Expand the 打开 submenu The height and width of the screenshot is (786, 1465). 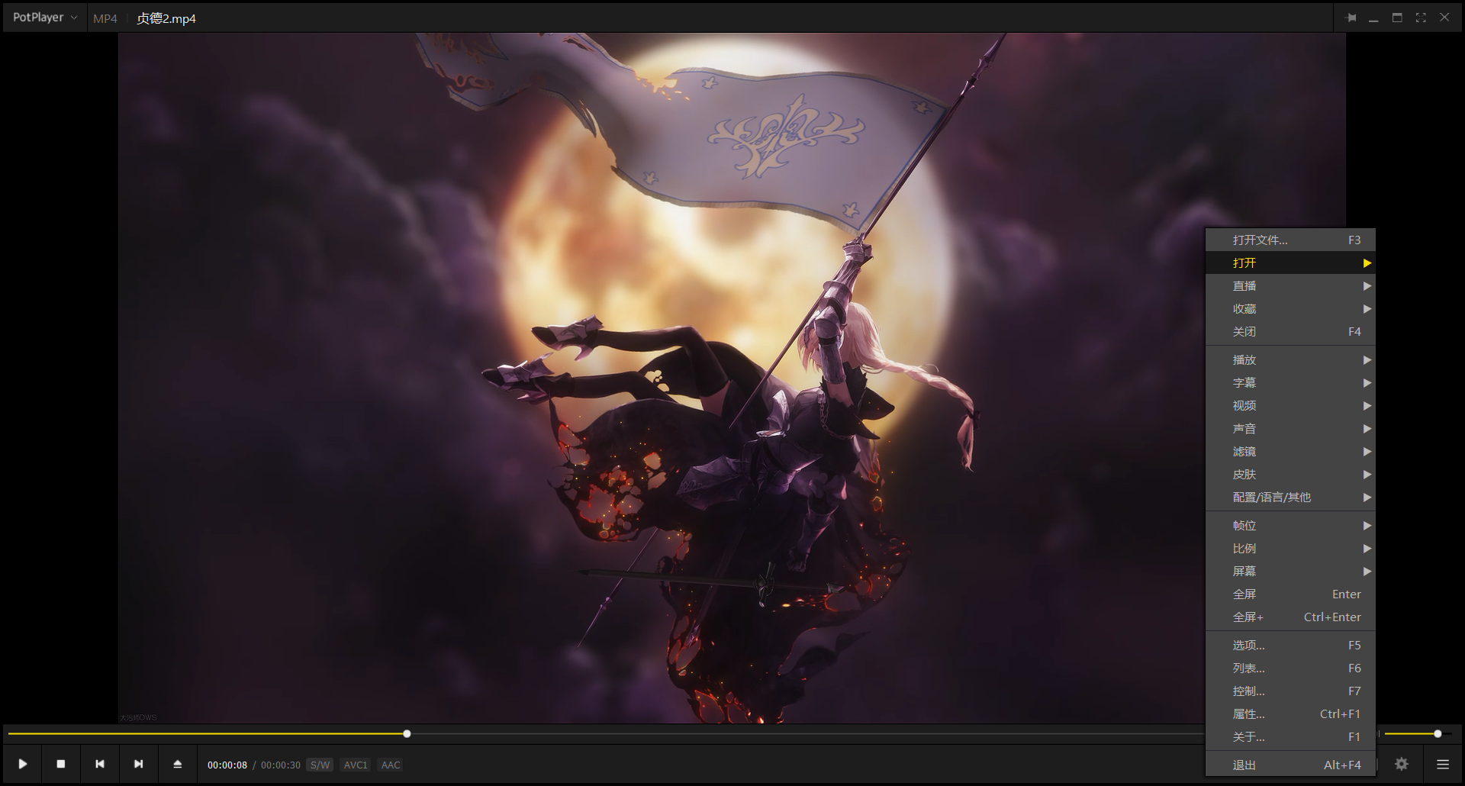click(1290, 263)
